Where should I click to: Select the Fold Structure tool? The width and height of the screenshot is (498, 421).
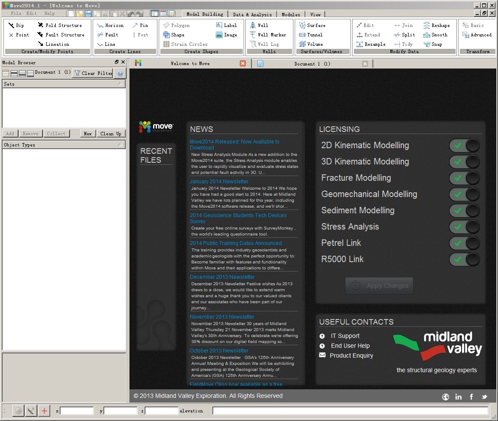(60, 25)
